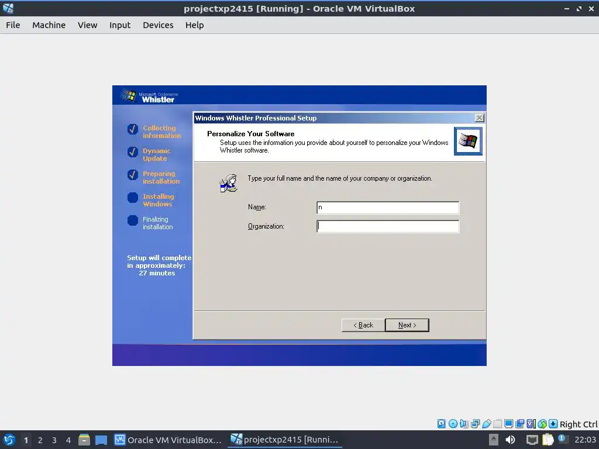
Task: Click the Windows flag icon in setup header
Action: 468,141
